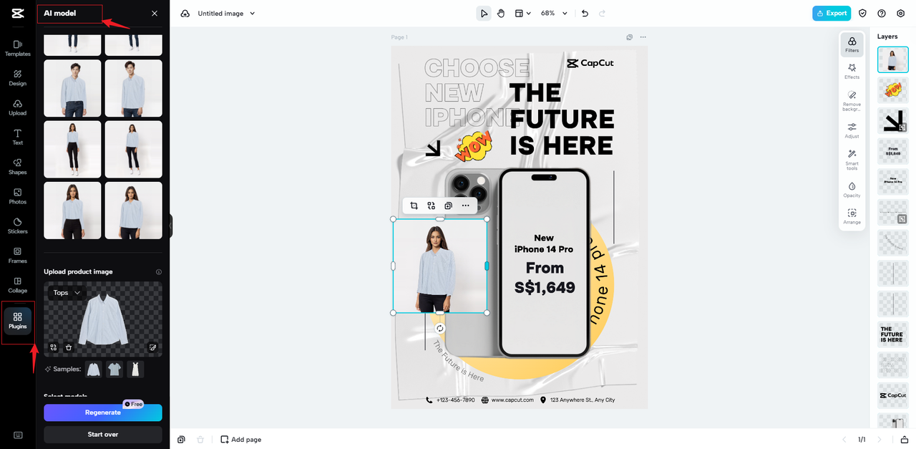Viewport: 916px width, 449px height.
Task: Click the cloud save icon
Action: point(185,13)
